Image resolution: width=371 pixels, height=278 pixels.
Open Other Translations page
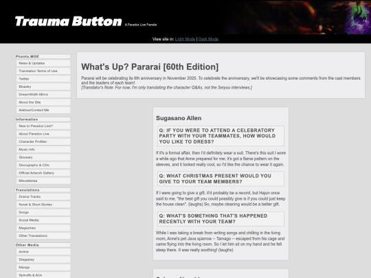pyautogui.click(x=43, y=235)
